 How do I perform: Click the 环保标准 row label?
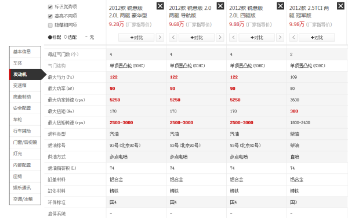[x=57, y=202]
